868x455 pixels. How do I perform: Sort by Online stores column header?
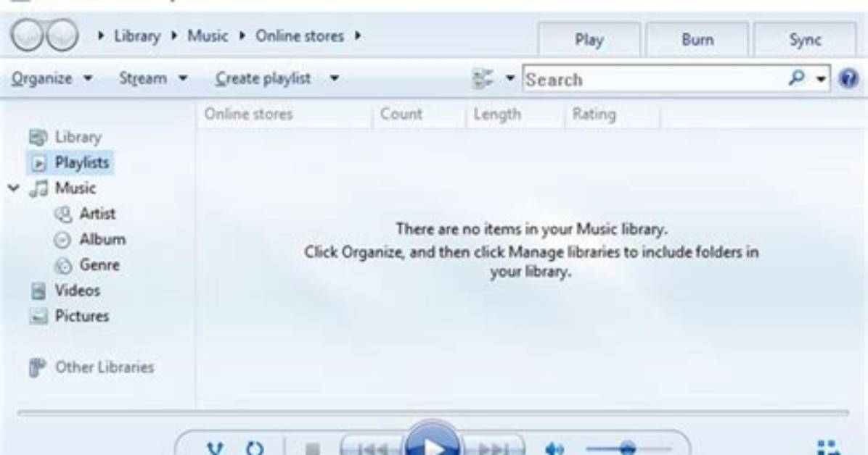click(248, 114)
